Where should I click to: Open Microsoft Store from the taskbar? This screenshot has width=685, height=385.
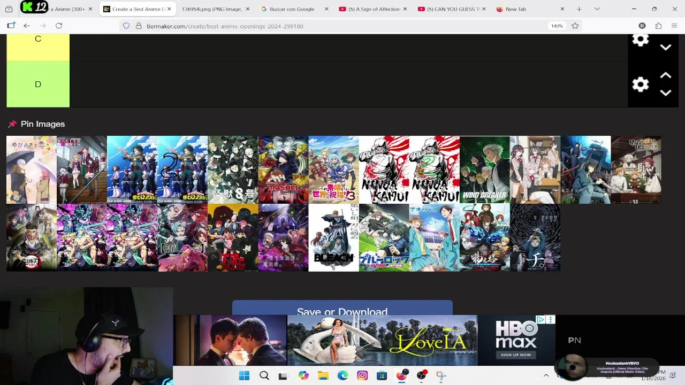pyautogui.click(x=382, y=375)
